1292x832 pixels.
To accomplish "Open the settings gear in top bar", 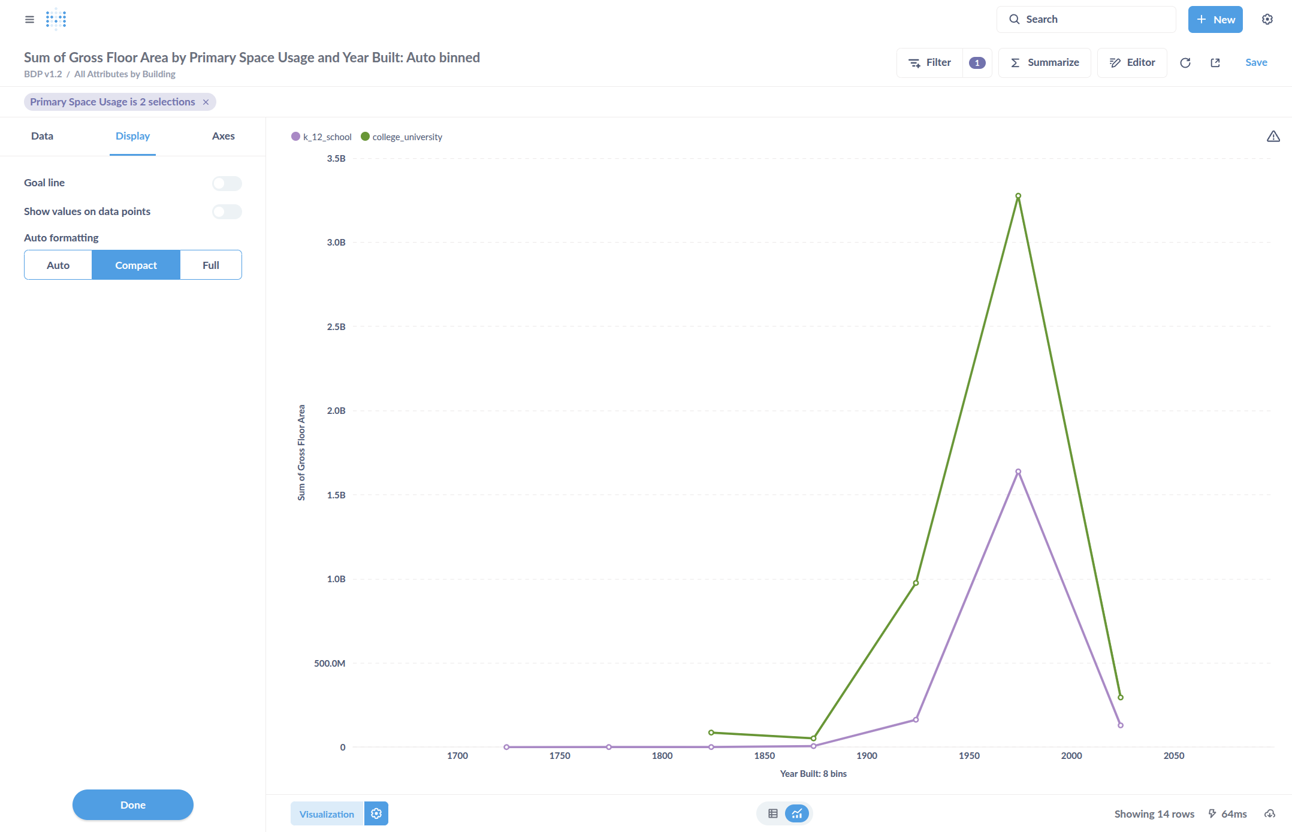I will click(1267, 19).
